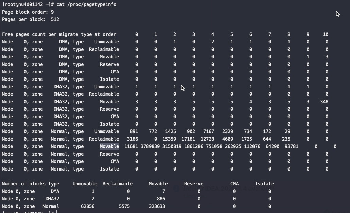Click the shell prompt cursor block at bottom
The image size is (350, 213).
pos(58,211)
